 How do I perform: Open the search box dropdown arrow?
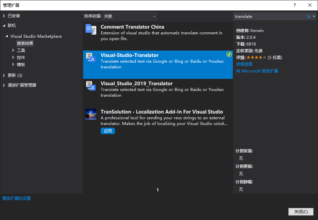[314, 17]
